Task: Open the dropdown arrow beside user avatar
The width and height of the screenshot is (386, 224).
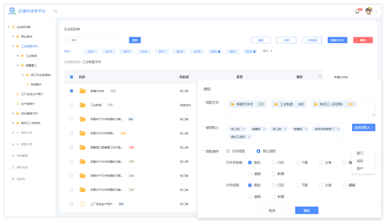Action: coord(376,11)
